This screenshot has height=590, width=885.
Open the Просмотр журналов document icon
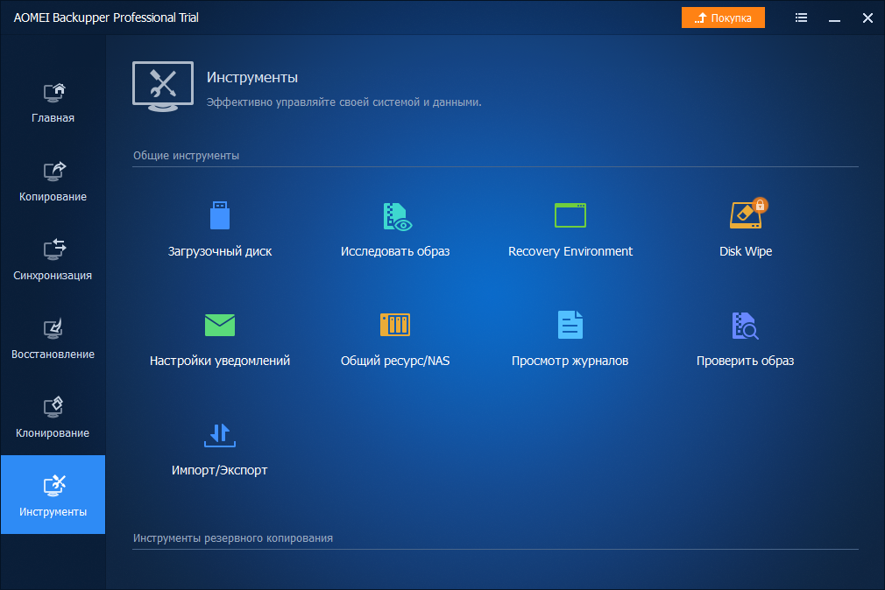pos(570,325)
